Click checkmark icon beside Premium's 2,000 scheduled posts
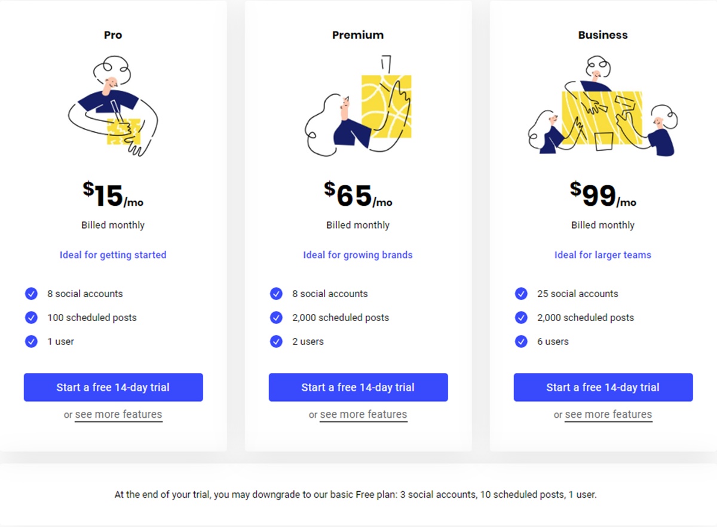This screenshot has width=717, height=527. [276, 318]
